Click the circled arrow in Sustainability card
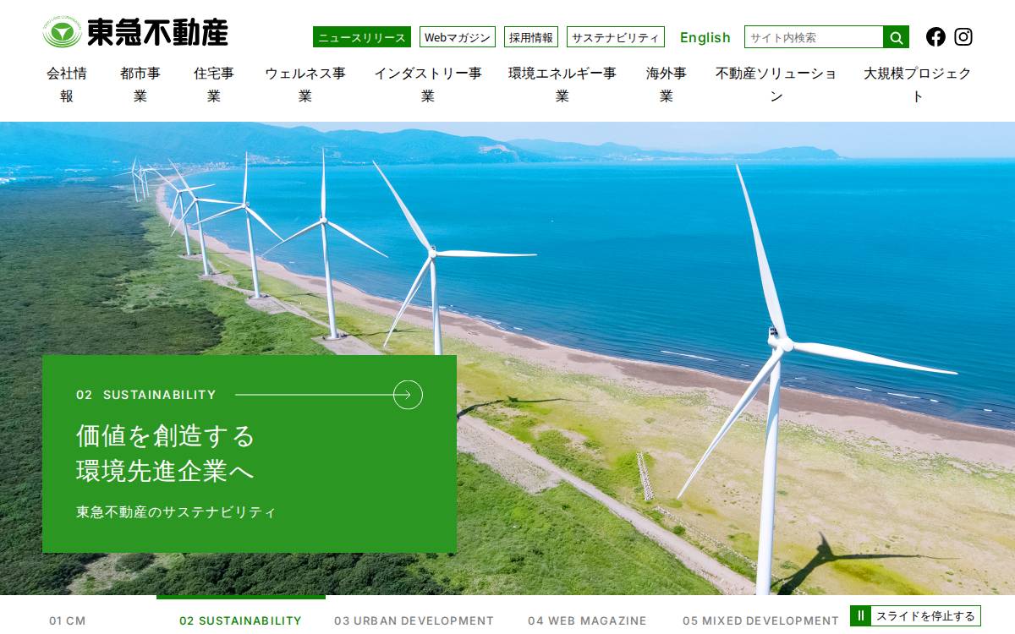 [408, 395]
